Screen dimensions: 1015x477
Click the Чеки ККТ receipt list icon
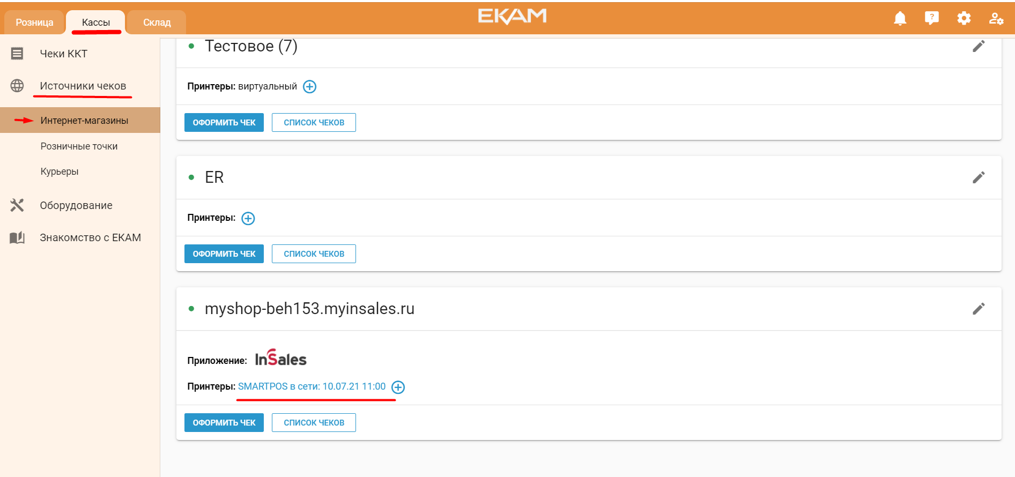click(x=17, y=54)
